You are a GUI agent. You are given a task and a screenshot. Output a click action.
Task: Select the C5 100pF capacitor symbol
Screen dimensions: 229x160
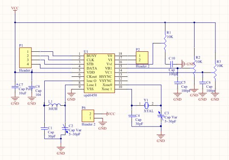177,83
